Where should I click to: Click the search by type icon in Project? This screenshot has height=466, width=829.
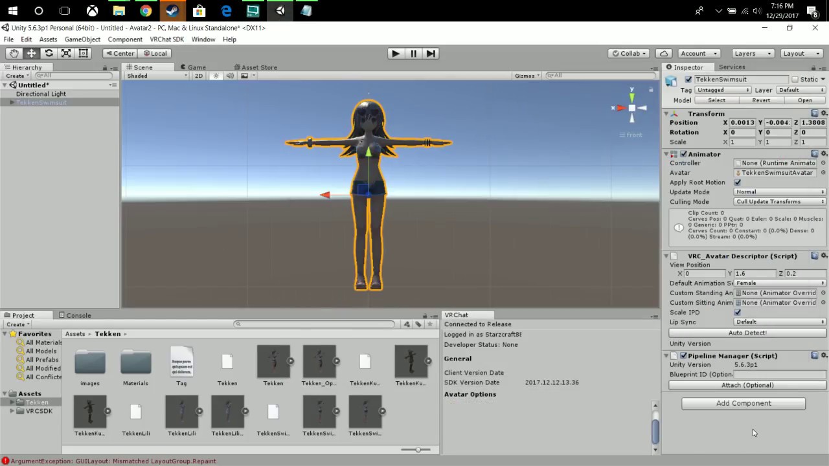[407, 324]
